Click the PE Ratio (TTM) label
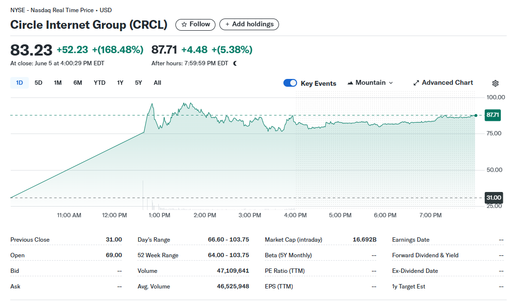515x306 pixels. tap(285, 271)
